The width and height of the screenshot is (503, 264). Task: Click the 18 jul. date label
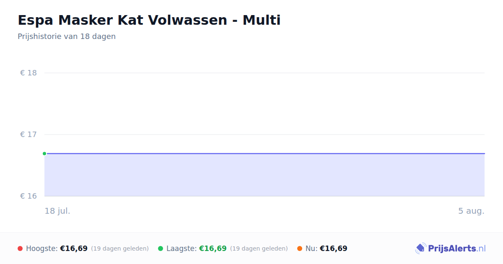pyautogui.click(x=57, y=211)
